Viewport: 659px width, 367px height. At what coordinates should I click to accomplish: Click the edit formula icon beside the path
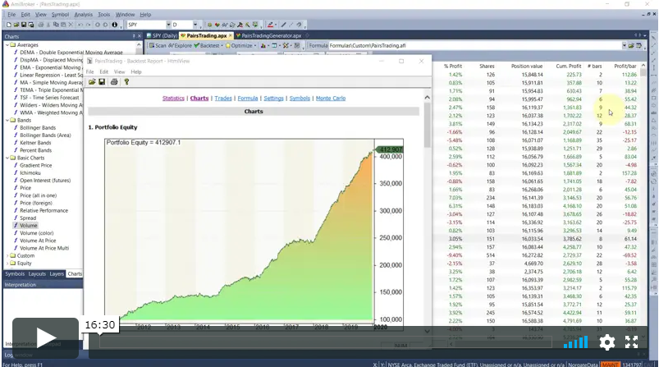pyautogui.click(x=638, y=45)
